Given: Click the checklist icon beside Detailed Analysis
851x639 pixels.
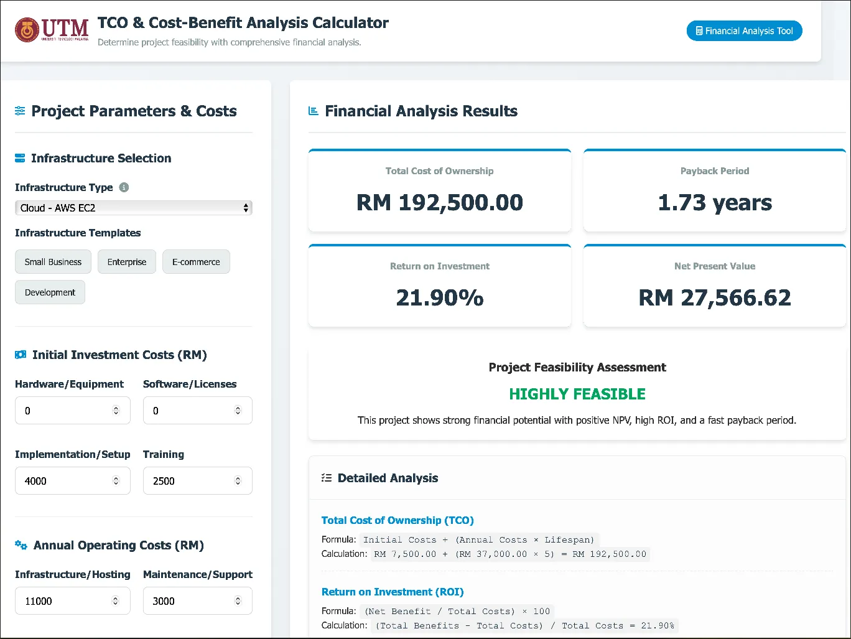Looking at the screenshot, I should coord(327,478).
